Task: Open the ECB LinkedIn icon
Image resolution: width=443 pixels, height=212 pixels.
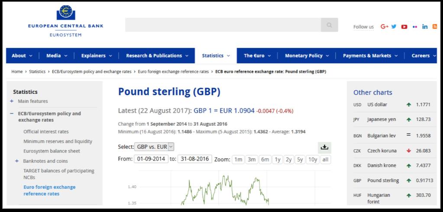Action: pyautogui.click(x=425, y=26)
